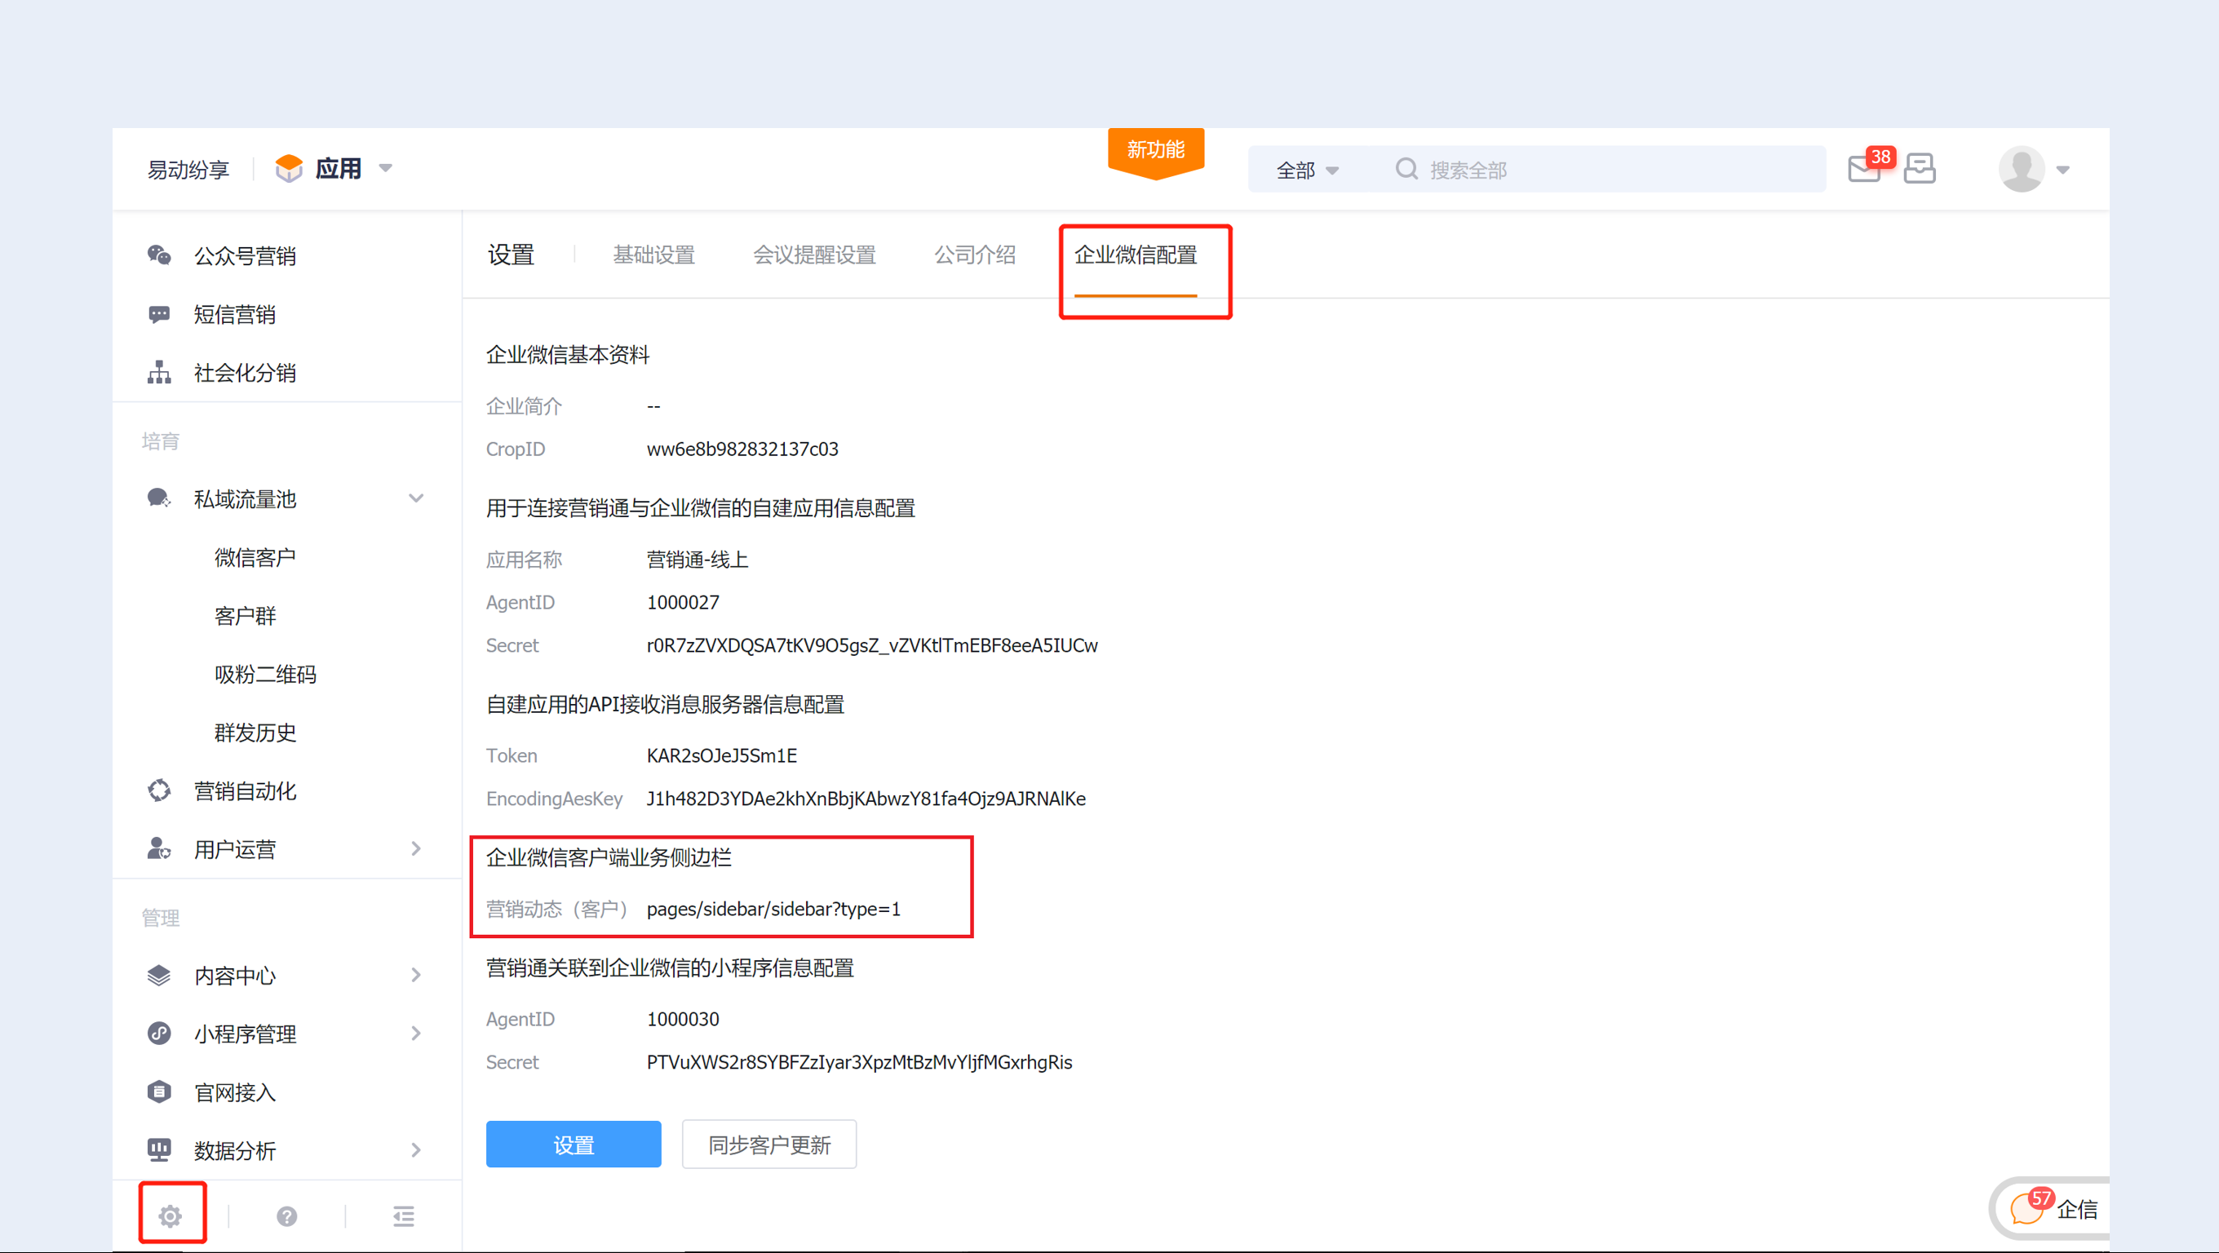Click the Token value KAR2sOJeJ5Sm1E
Image resolution: width=2219 pixels, height=1253 pixels.
click(722, 755)
